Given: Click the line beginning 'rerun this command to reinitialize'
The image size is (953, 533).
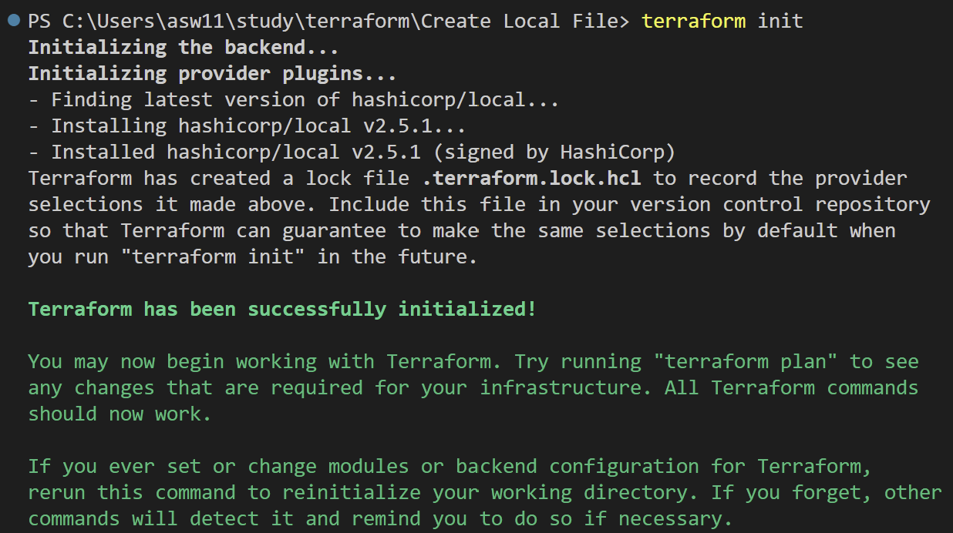Looking at the screenshot, I should [x=485, y=492].
